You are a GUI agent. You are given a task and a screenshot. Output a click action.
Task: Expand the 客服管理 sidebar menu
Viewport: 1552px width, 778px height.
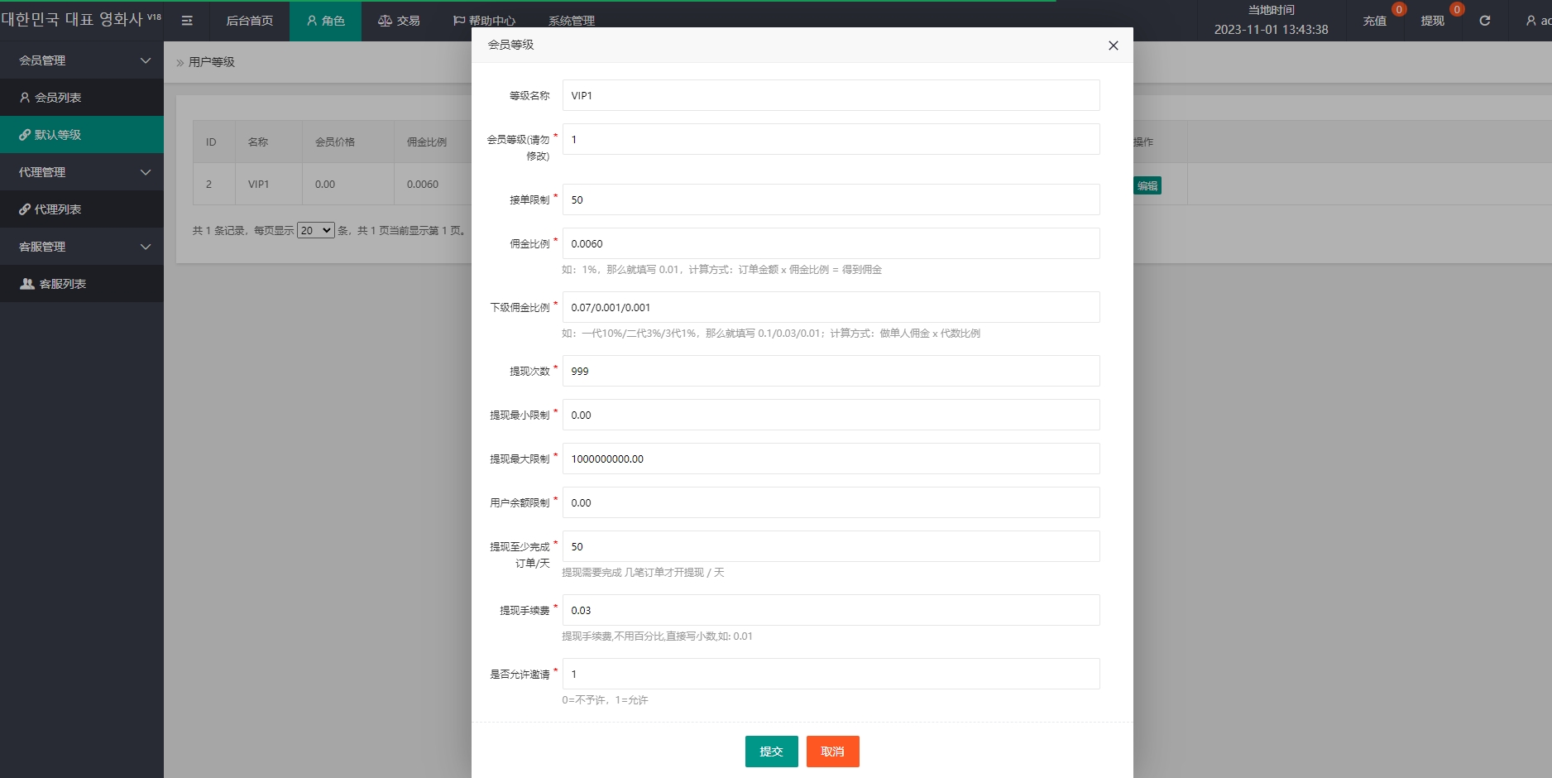click(x=82, y=246)
